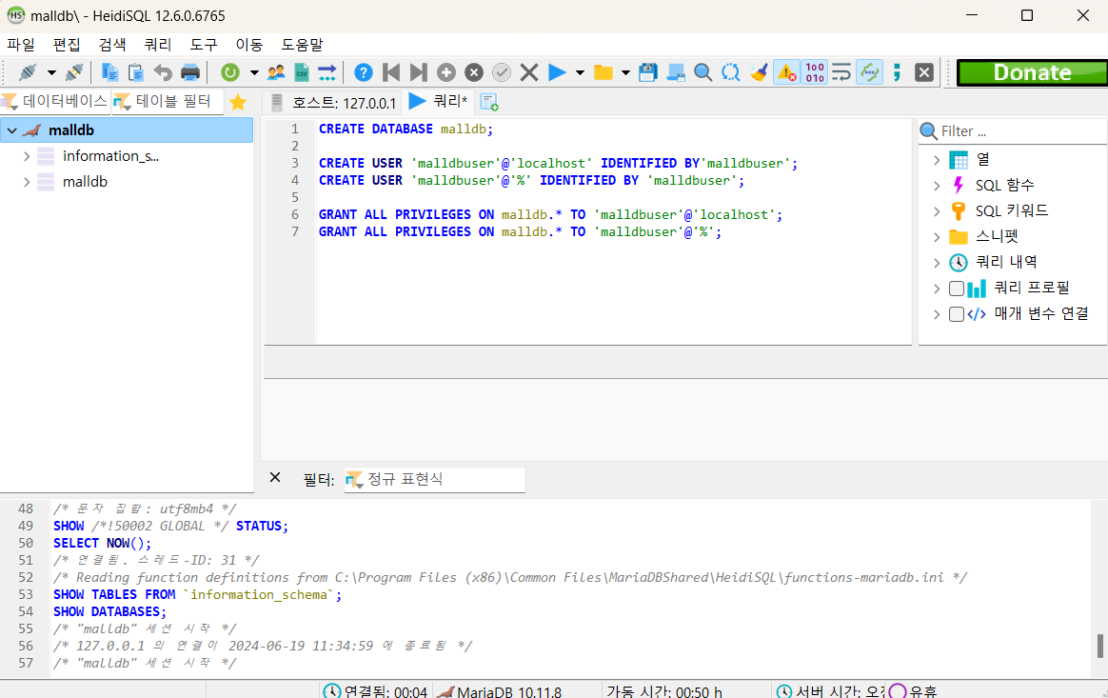Expand the malldb database child node
The width and height of the screenshot is (1108, 698).
27,182
